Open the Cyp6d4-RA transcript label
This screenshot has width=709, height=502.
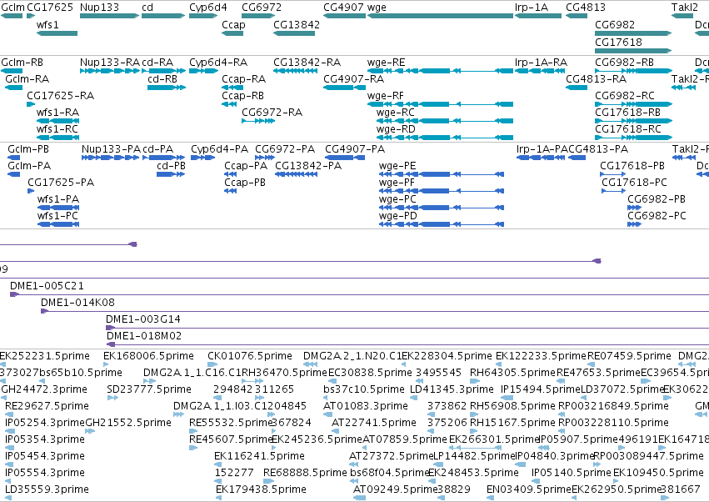tap(218, 62)
